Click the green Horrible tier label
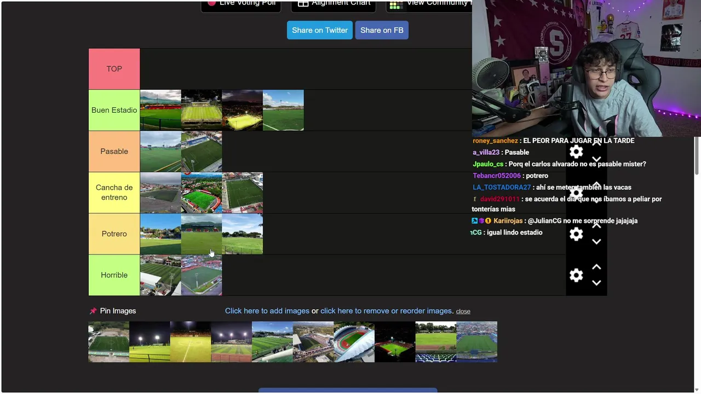Image resolution: width=701 pixels, height=394 pixels. tap(114, 275)
